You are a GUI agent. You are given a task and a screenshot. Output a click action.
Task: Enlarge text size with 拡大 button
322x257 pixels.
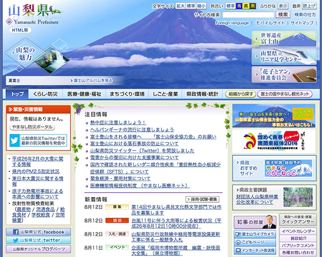tap(180, 6)
